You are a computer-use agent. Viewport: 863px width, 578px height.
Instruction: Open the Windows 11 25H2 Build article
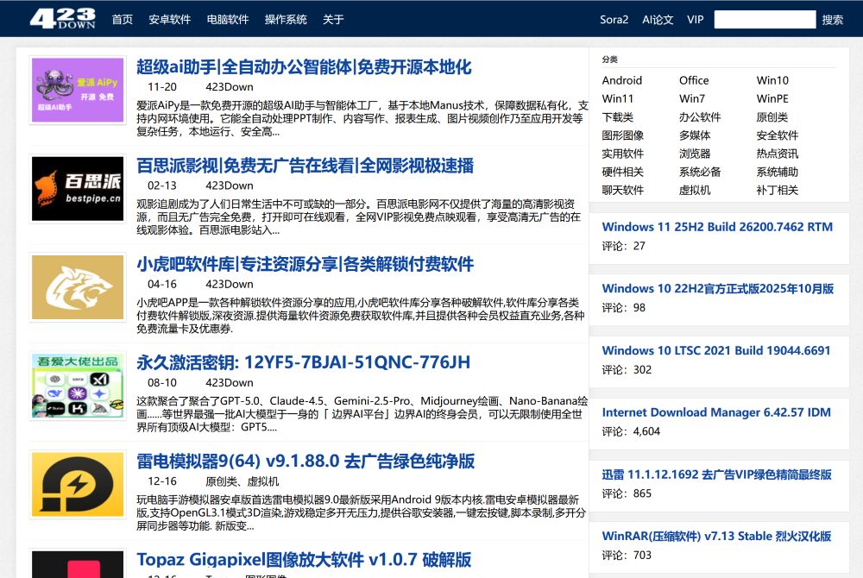[x=717, y=227]
